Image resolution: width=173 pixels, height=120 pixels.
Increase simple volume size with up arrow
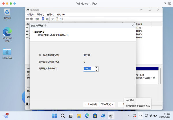pos(97,68)
